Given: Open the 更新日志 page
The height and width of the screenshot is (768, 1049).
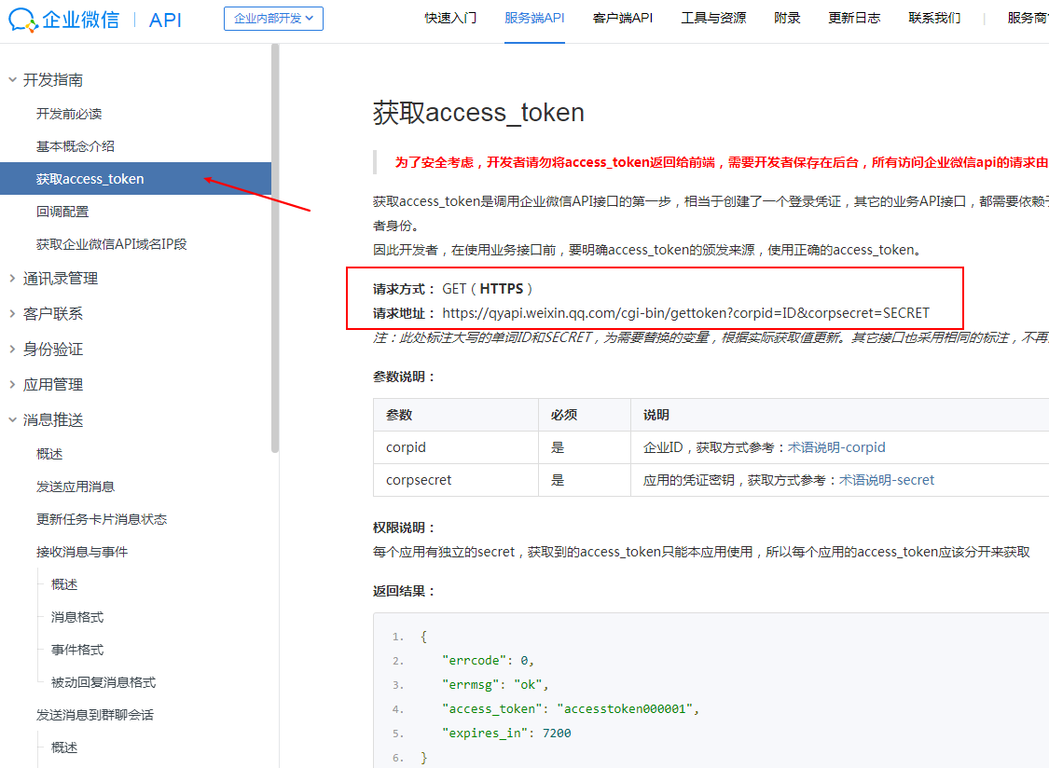Looking at the screenshot, I should pyautogui.click(x=854, y=18).
